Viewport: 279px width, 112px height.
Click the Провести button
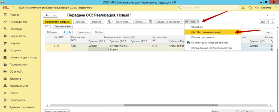[x=97, y=22]
